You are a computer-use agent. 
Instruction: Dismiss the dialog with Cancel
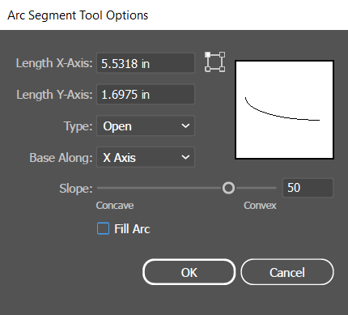coord(287,272)
